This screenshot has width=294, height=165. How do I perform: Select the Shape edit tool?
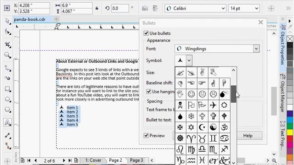coord(7,32)
